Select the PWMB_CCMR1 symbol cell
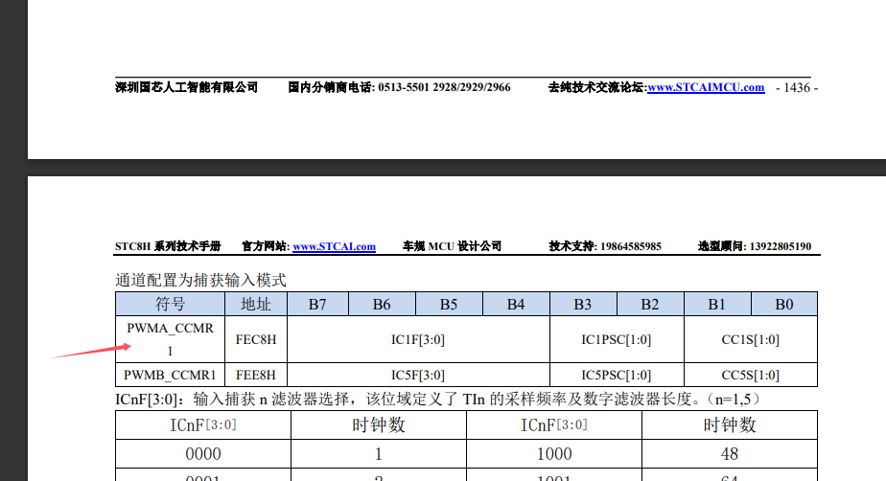 coord(170,375)
